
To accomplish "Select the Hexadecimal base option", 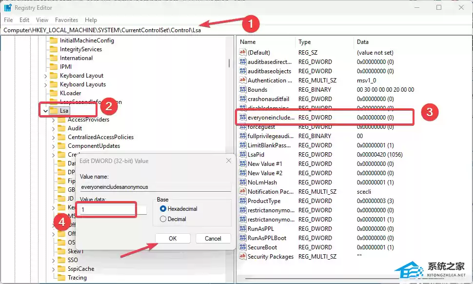I will (x=163, y=209).
